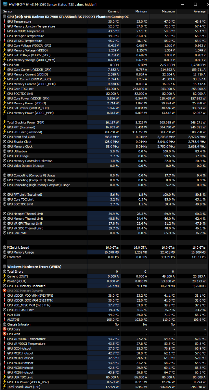The height and width of the screenshot is (390, 209).
Task: Select the GPU GCD Hotspot row label
Action: (x=19, y=348)
